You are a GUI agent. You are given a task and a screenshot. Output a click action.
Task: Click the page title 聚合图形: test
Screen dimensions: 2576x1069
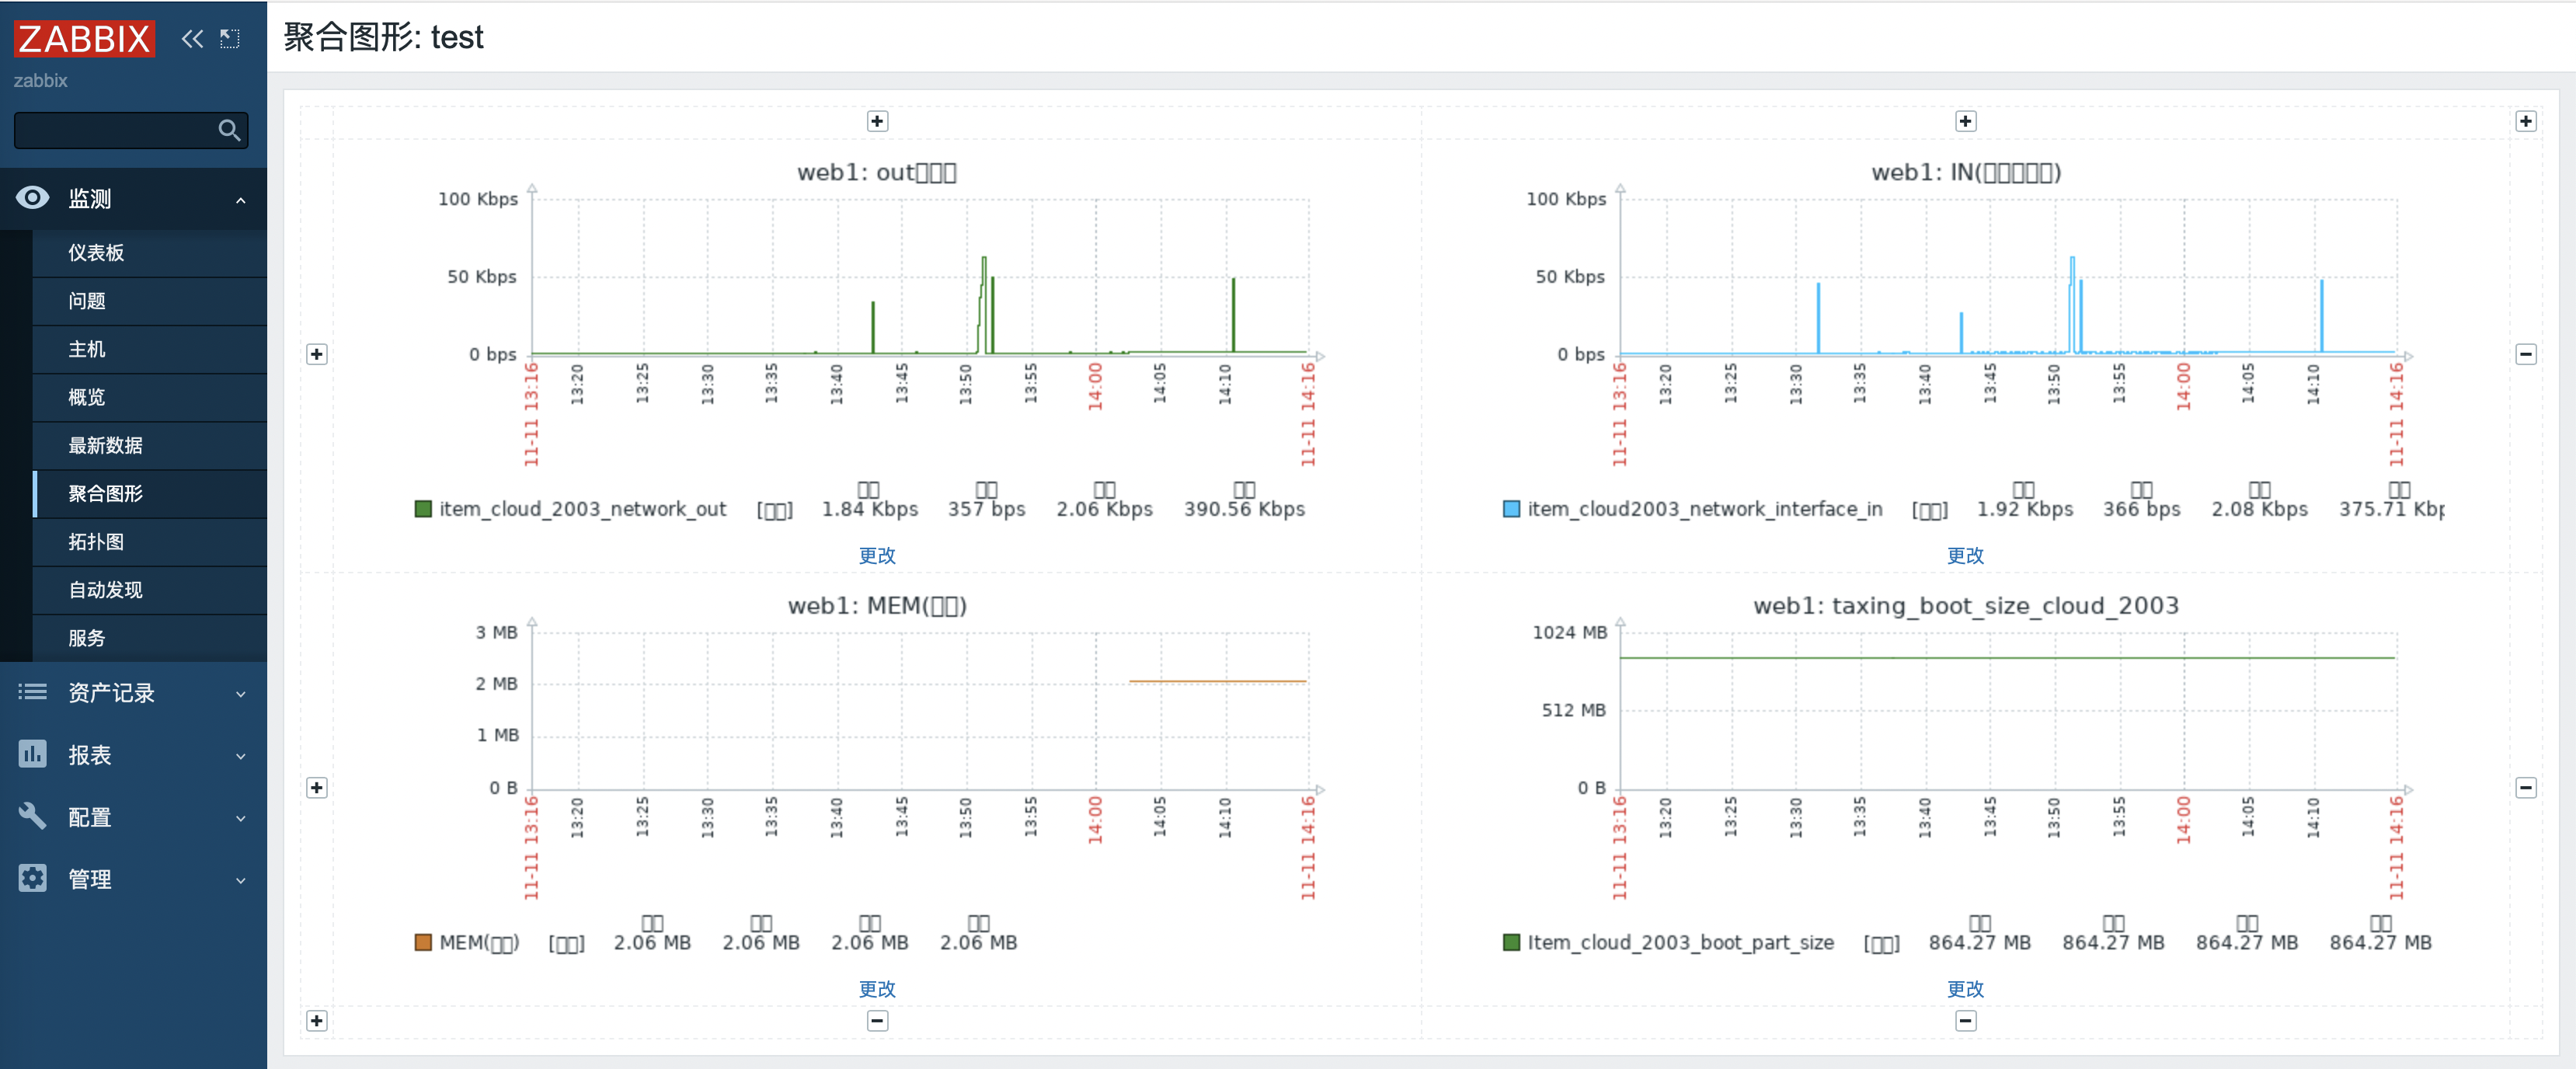tap(384, 37)
